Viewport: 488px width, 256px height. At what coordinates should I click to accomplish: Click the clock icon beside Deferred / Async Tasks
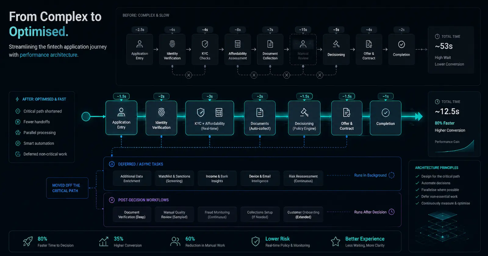coord(112,164)
